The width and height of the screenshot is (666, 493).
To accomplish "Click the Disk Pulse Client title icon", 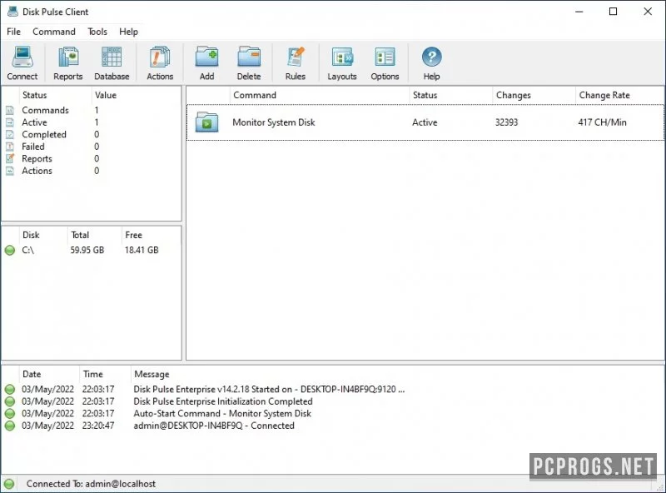I will 13,12.
